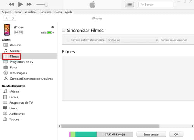
Task: Open the Arquivo menu
Action: click(x=7, y=12)
